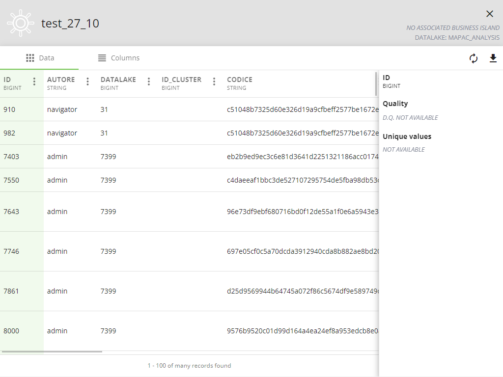The height and width of the screenshot is (377, 503).
Task: Close the test_27_10 dataset panel
Action: (x=489, y=14)
